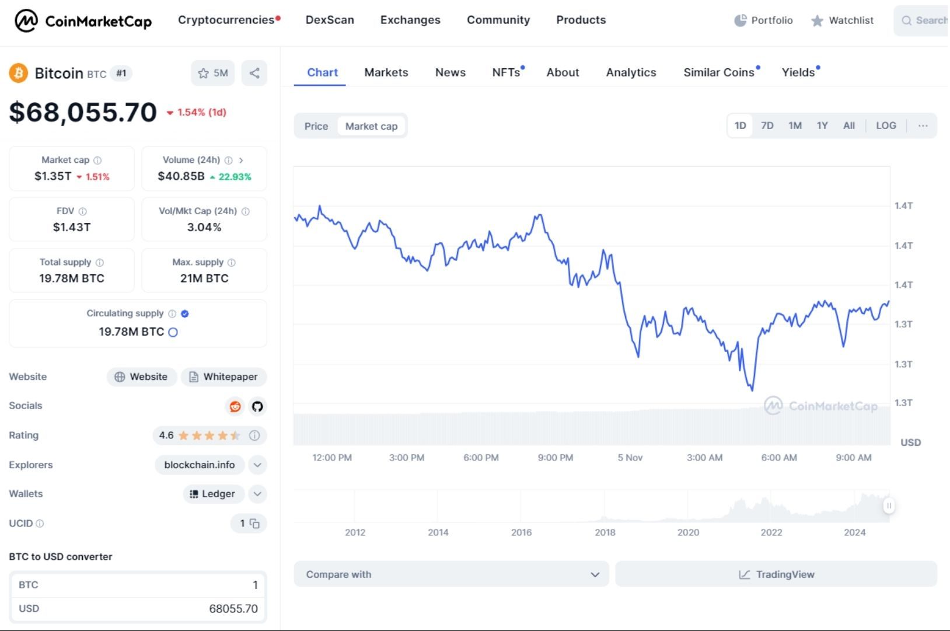Image resolution: width=950 pixels, height=631 pixels.
Task: Expand the Wallets list chevron
Action: point(257,494)
